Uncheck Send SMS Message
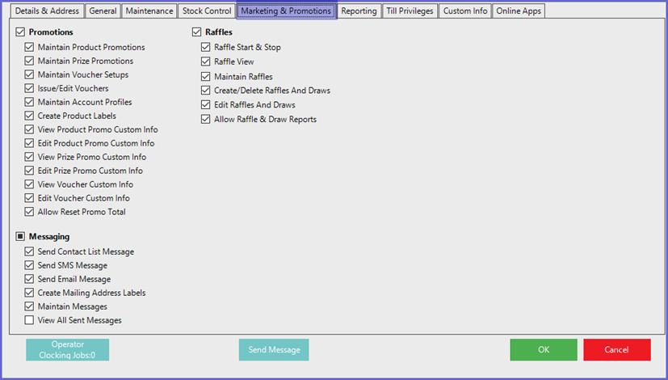The height and width of the screenshot is (380, 668). pyautogui.click(x=30, y=265)
